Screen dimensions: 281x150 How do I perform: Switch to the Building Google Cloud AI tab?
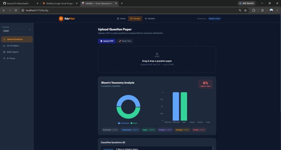pos(60,3)
